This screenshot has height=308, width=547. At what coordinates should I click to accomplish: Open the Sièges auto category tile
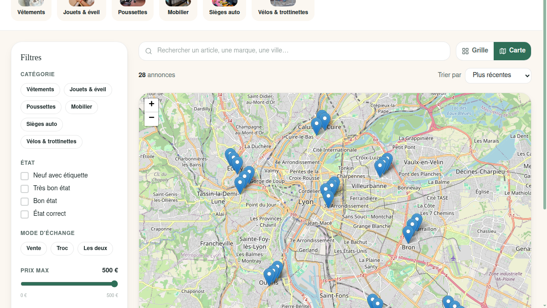click(x=224, y=9)
